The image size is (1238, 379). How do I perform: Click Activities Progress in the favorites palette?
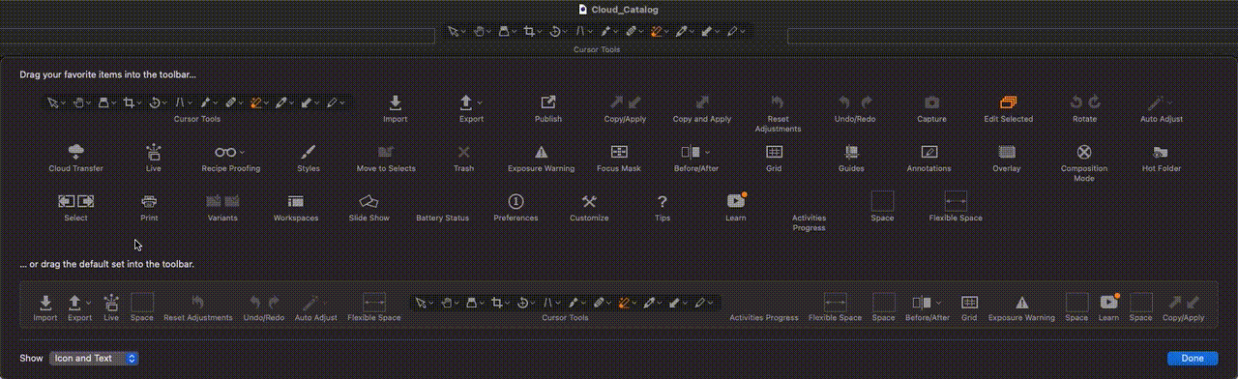(809, 222)
